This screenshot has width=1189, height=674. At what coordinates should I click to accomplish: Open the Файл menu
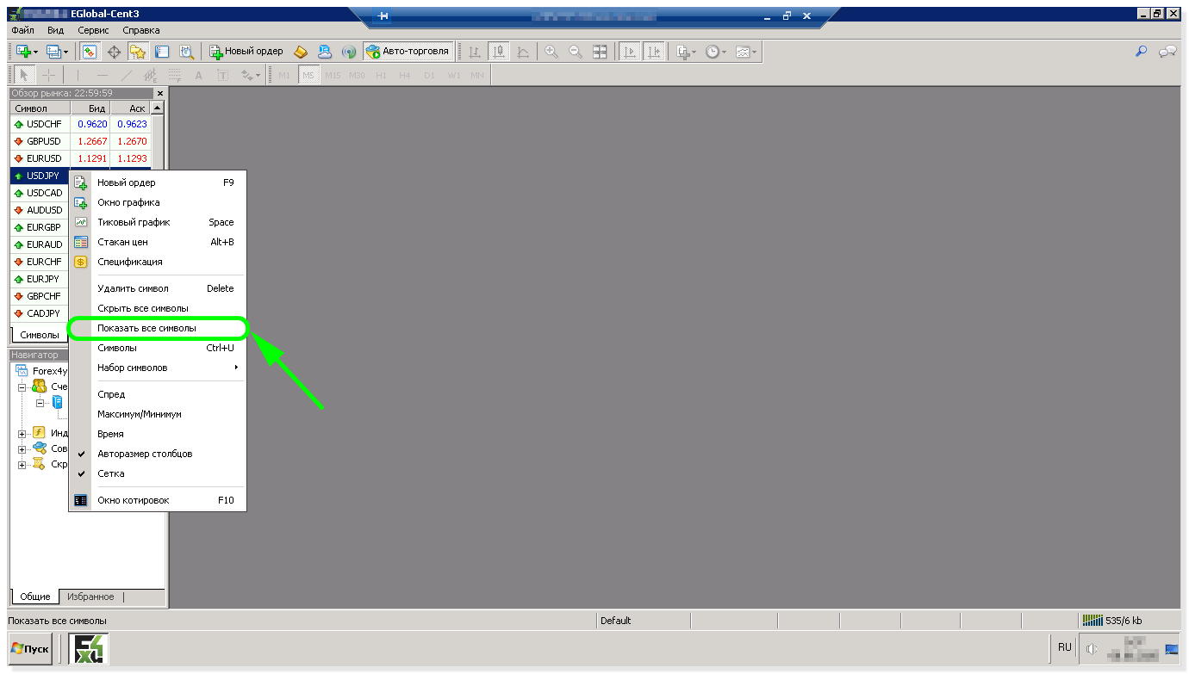click(x=23, y=30)
